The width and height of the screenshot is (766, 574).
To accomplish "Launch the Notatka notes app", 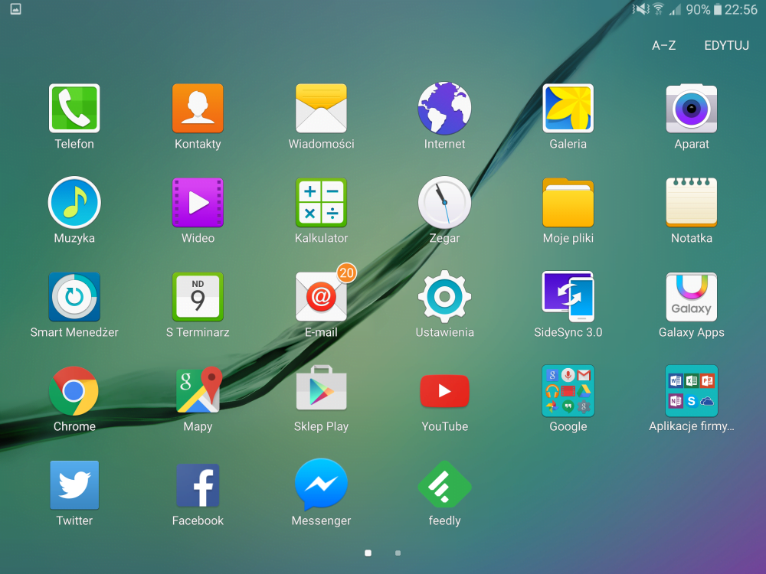I will tap(691, 203).
